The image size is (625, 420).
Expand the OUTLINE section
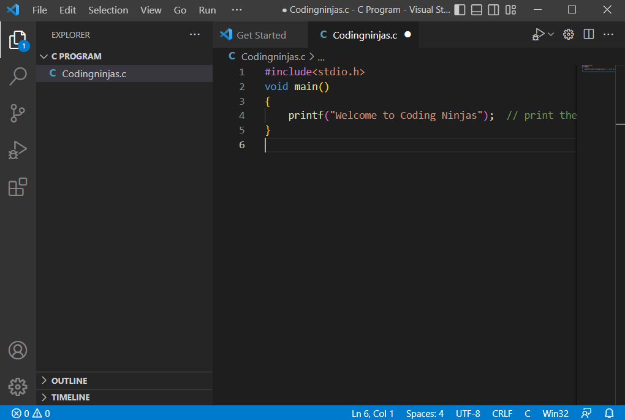(69, 381)
